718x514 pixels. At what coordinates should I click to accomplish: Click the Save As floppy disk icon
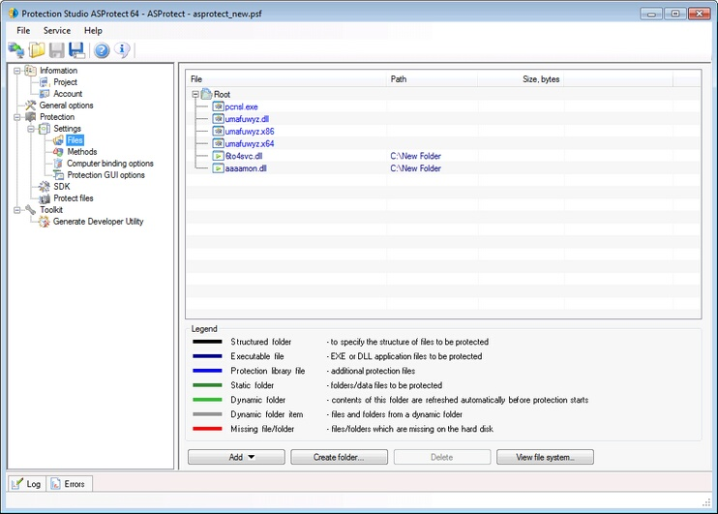[76, 50]
